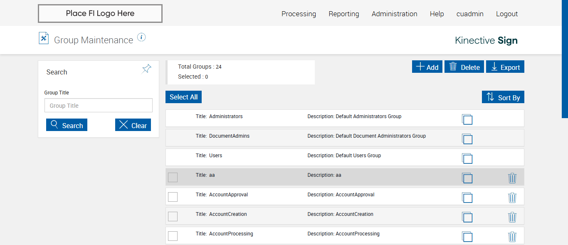Click trash icon for AccountCreation group
Image resolution: width=568 pixels, height=245 pixels.
512,217
